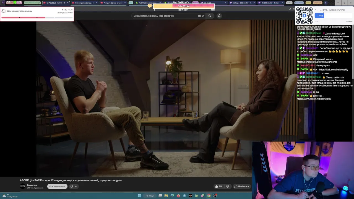Open a new browser tab with plus

[x=326, y=3]
